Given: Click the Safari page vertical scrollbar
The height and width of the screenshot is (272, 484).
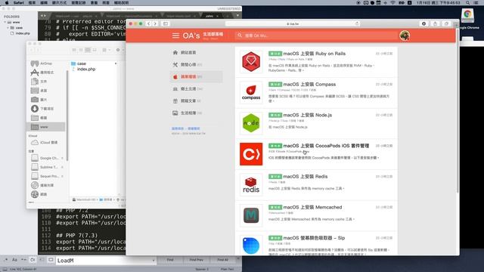Looking at the screenshot, I should click(x=457, y=111).
